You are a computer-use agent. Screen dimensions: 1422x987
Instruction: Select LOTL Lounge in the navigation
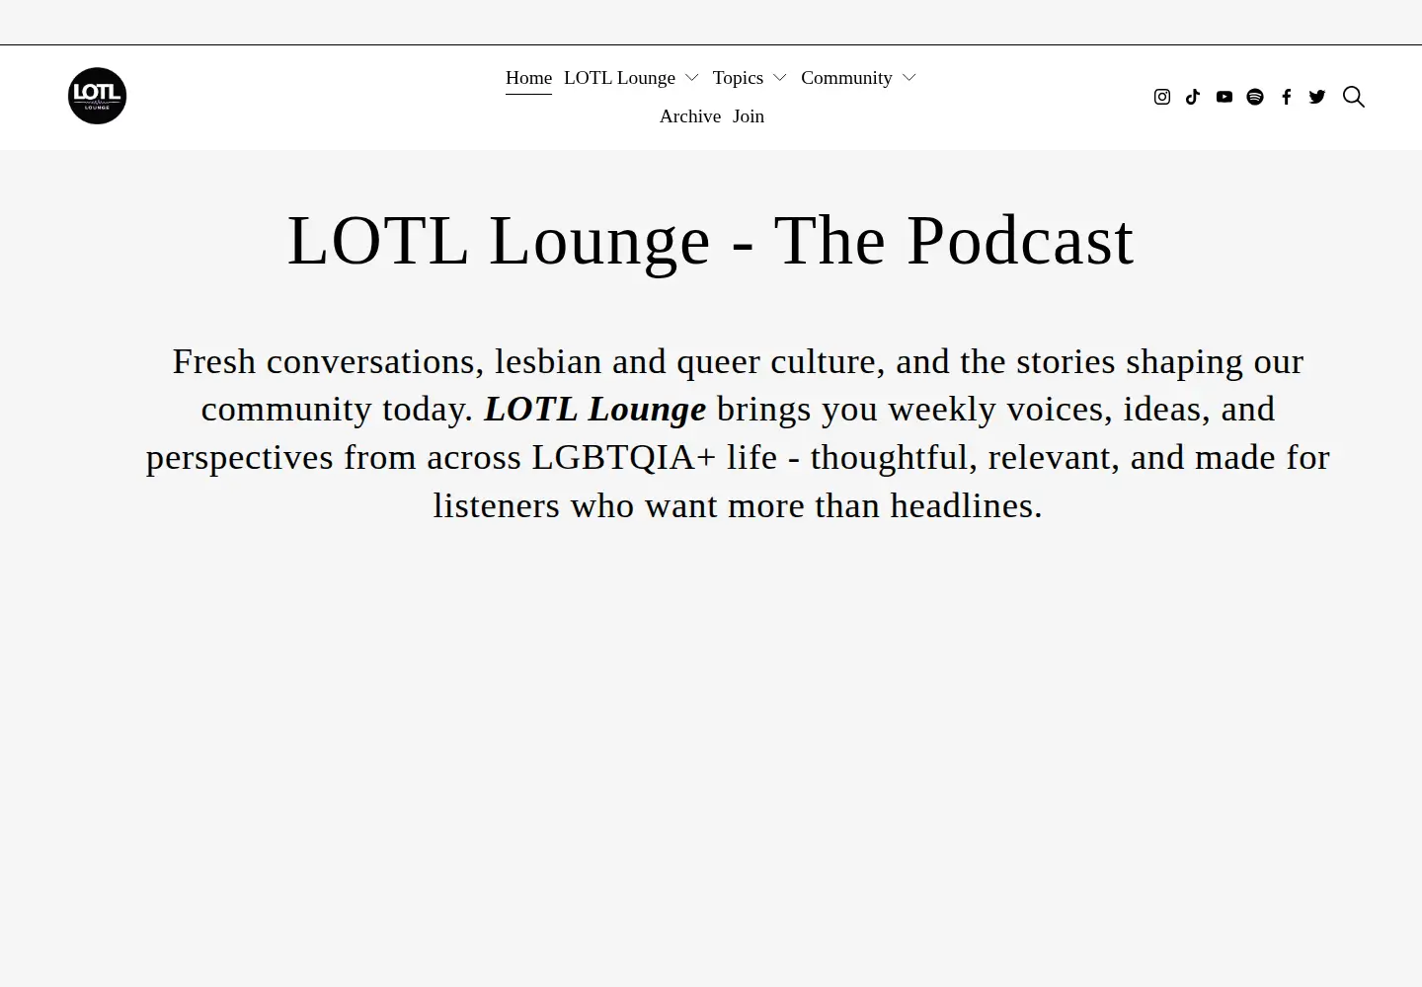click(x=619, y=78)
